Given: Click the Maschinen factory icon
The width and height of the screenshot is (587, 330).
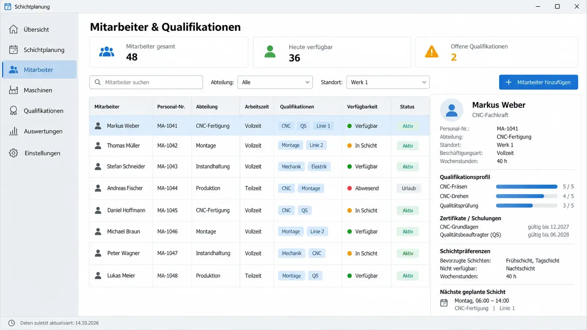Looking at the screenshot, I should click(14, 90).
